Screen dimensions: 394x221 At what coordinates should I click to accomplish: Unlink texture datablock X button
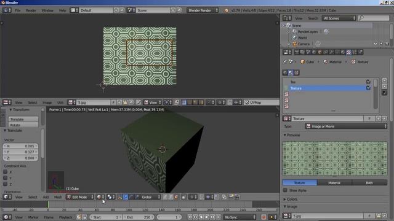tap(384, 118)
